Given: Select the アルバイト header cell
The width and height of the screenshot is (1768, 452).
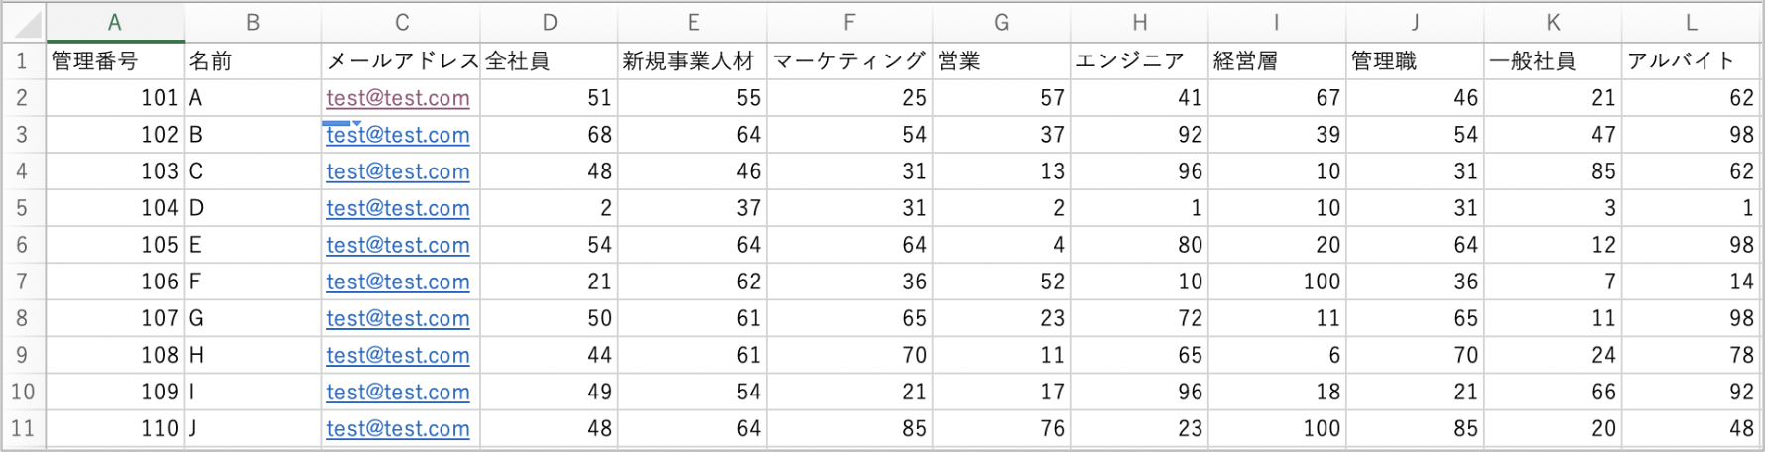Looking at the screenshot, I should coord(1691,60).
